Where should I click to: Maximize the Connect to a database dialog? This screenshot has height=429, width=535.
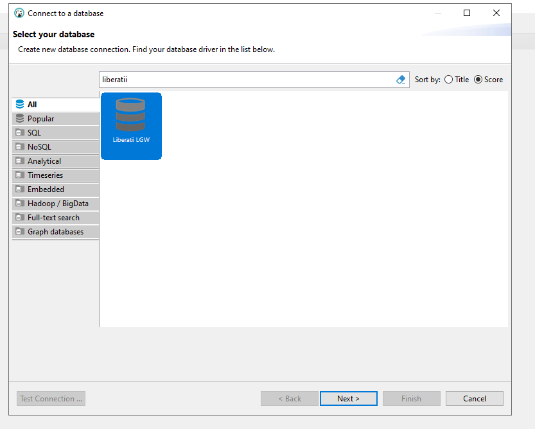point(467,13)
